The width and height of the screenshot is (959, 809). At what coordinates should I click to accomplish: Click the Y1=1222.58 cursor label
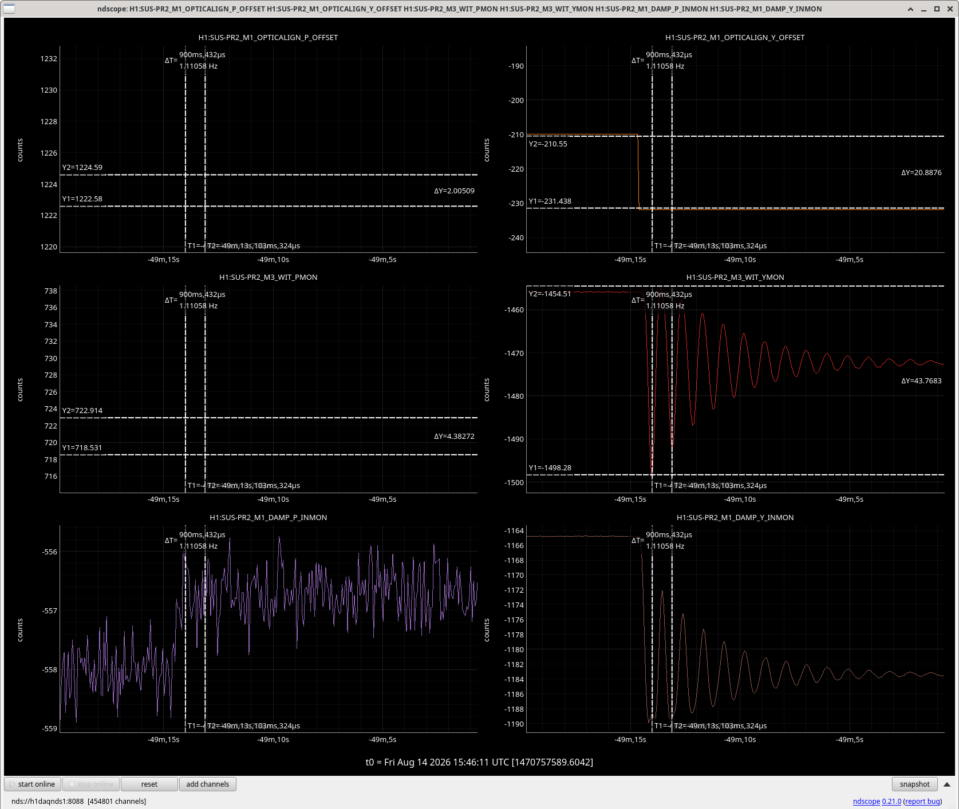coord(82,199)
